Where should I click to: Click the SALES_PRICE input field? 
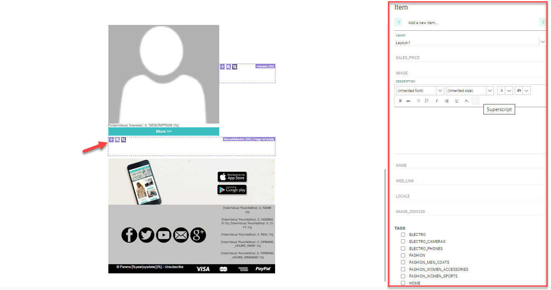pos(470,58)
